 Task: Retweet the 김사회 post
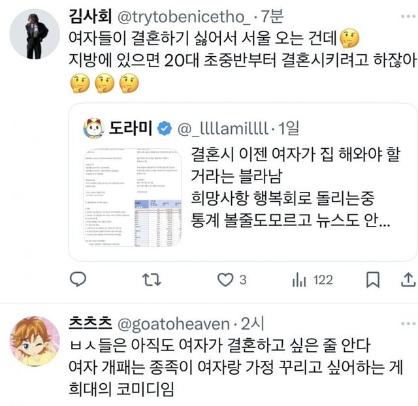pos(152,280)
